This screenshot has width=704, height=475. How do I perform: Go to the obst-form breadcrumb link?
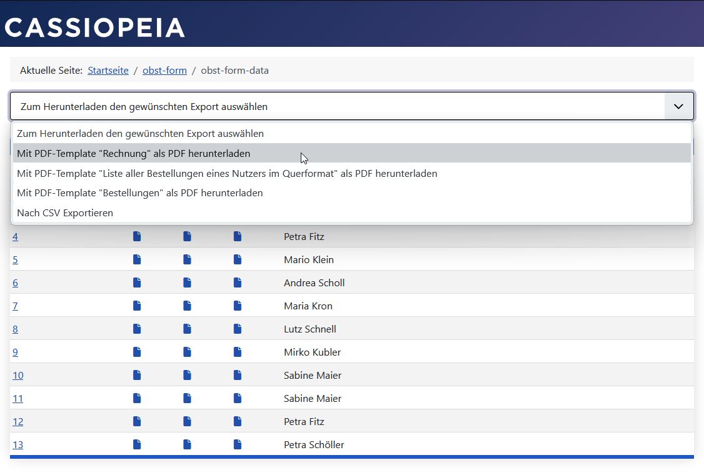point(164,71)
